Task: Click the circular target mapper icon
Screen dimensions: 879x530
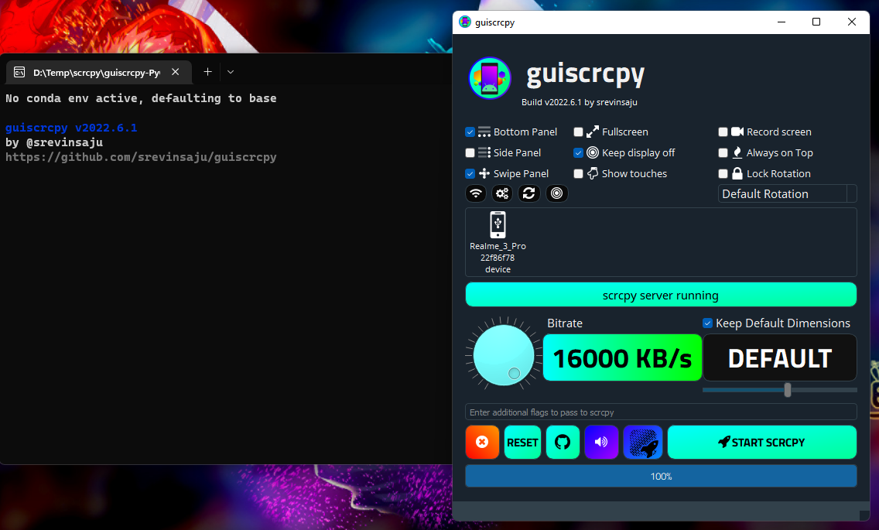Action: pos(556,193)
